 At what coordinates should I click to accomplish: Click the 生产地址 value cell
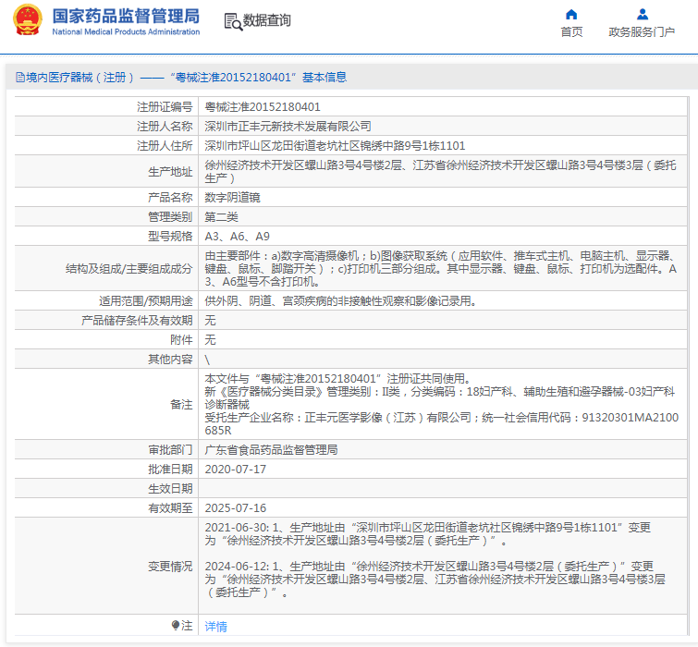[442, 171]
